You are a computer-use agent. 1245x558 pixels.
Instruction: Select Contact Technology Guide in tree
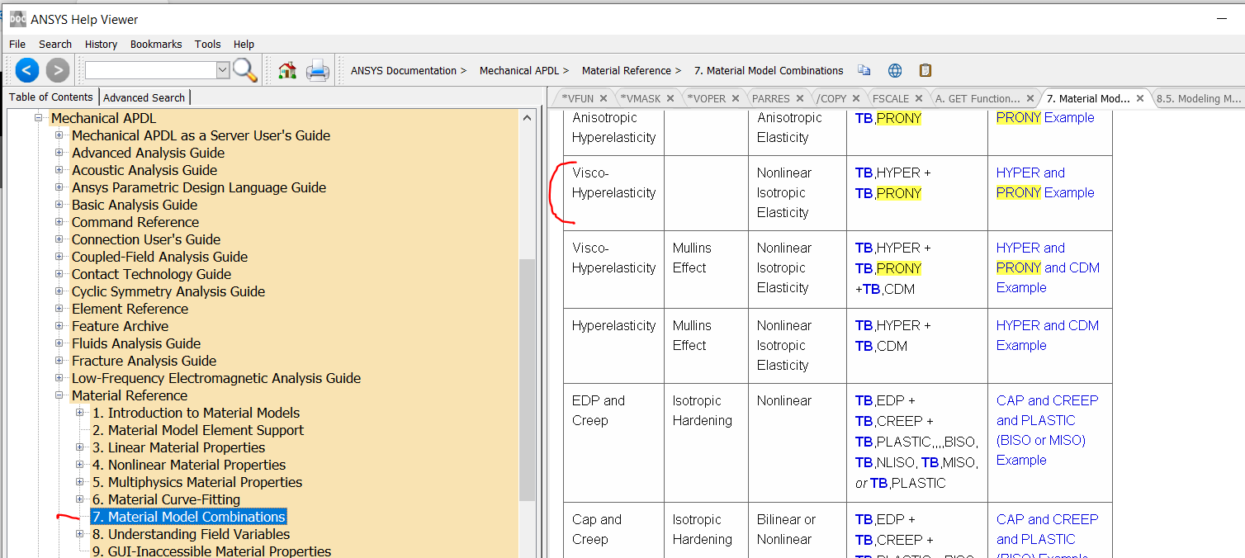point(151,274)
